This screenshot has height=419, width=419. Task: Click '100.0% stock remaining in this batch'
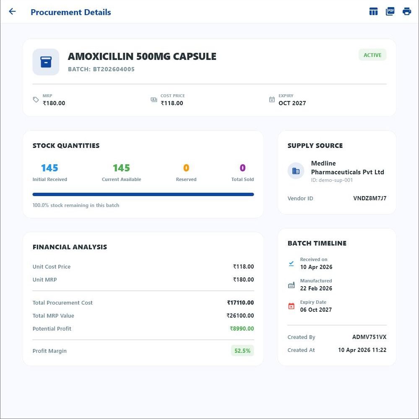click(76, 205)
